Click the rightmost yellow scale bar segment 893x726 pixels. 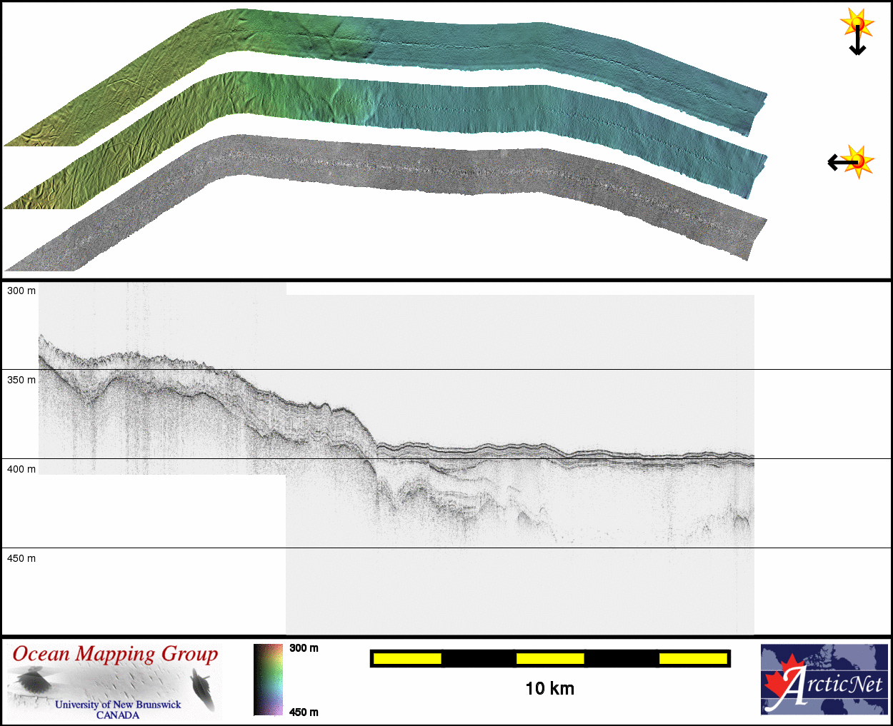692,658
